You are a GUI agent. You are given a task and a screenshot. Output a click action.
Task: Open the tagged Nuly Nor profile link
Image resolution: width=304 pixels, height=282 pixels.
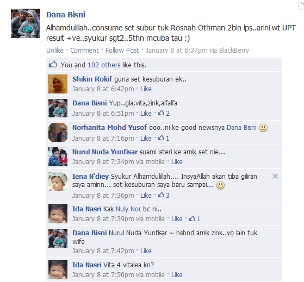128,209
